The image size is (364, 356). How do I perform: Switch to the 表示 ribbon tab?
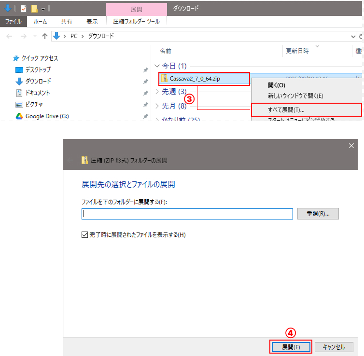click(92, 21)
